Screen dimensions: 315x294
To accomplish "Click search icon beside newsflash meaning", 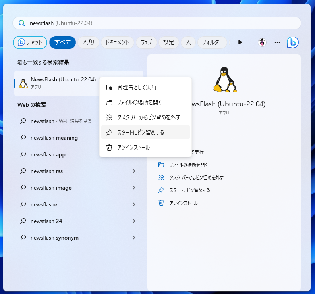I will point(23,138).
